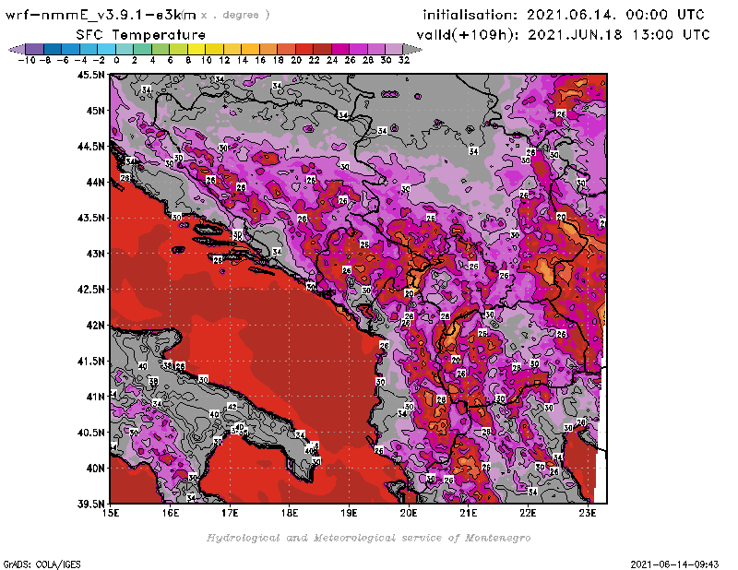
Task: Click the red legend swatch between 20 and 22
Action: pyautogui.click(x=304, y=49)
